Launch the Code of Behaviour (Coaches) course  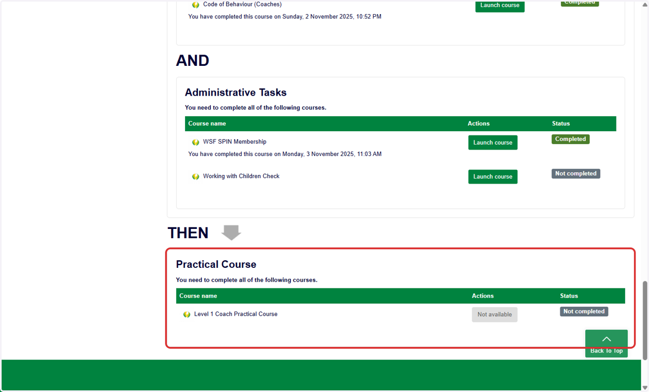pos(500,5)
